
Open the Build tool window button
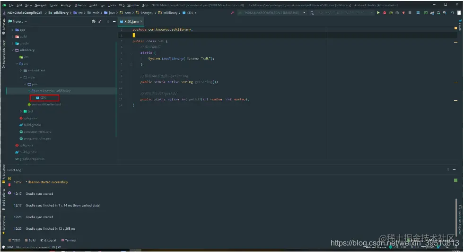[30, 240]
